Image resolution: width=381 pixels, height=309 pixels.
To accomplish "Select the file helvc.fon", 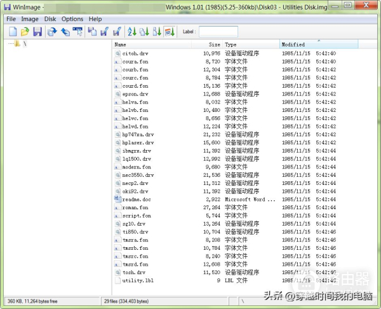I will (135, 118).
